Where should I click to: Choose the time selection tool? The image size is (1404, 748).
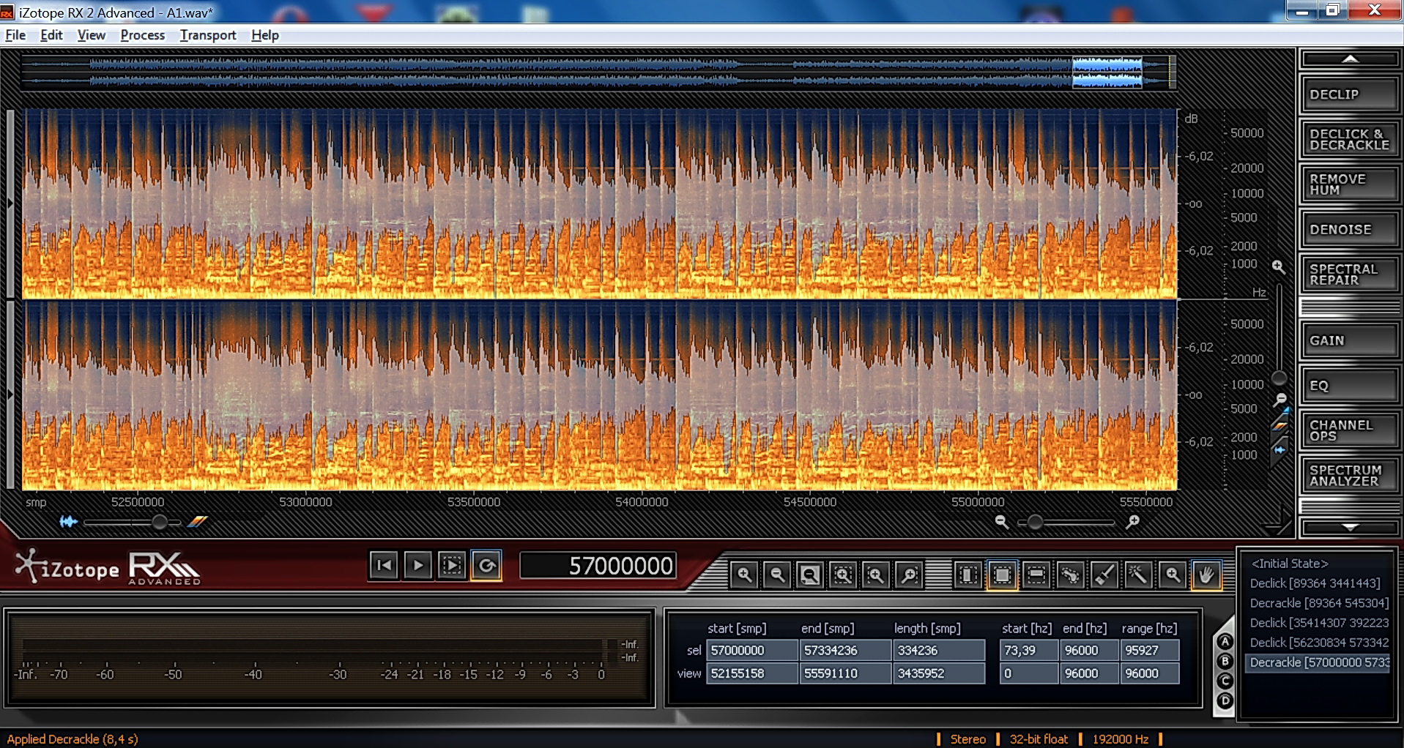pyautogui.click(x=967, y=575)
